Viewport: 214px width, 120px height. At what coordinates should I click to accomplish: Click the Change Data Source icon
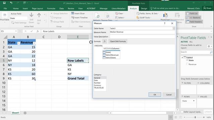107,16
